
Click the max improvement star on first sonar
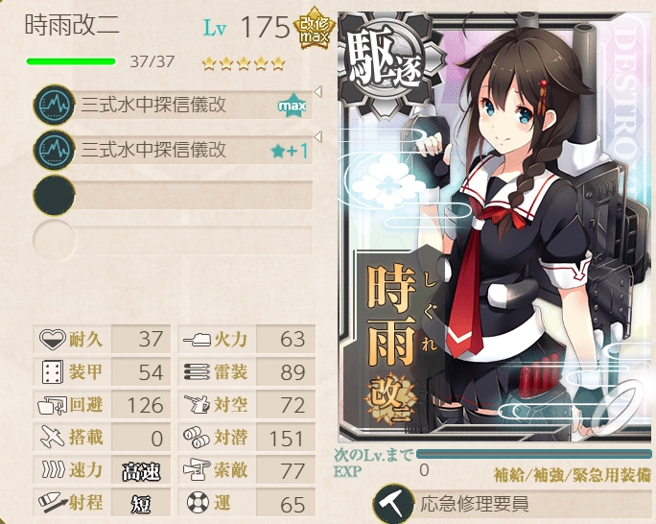click(x=292, y=105)
